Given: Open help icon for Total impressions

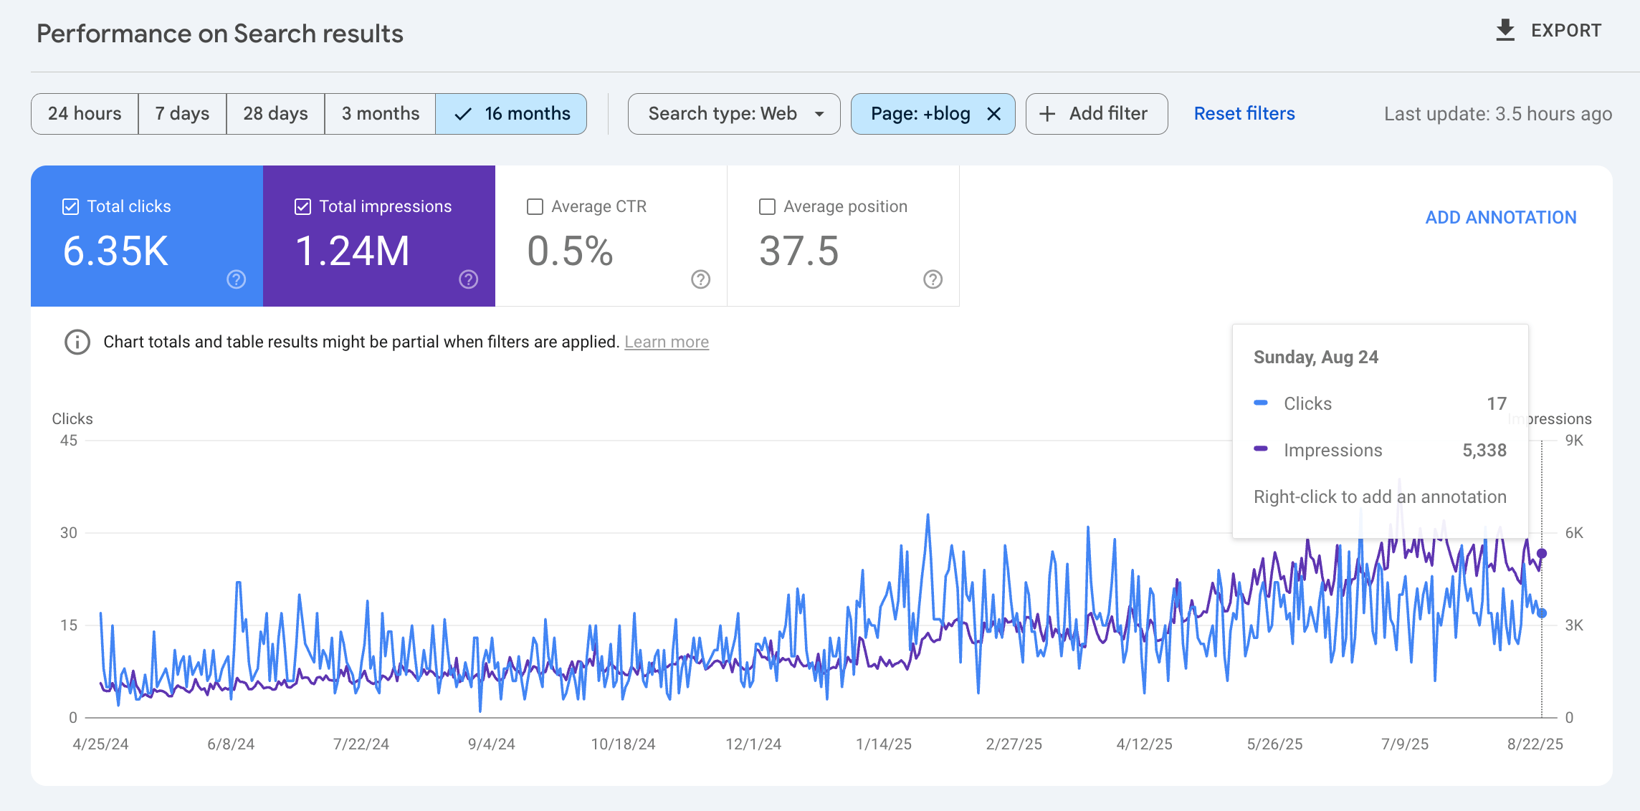Looking at the screenshot, I should (468, 279).
